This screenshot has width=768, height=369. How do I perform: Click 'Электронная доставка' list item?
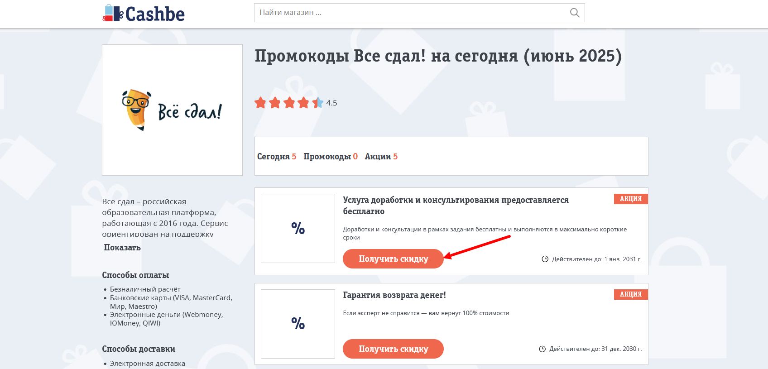(148, 364)
